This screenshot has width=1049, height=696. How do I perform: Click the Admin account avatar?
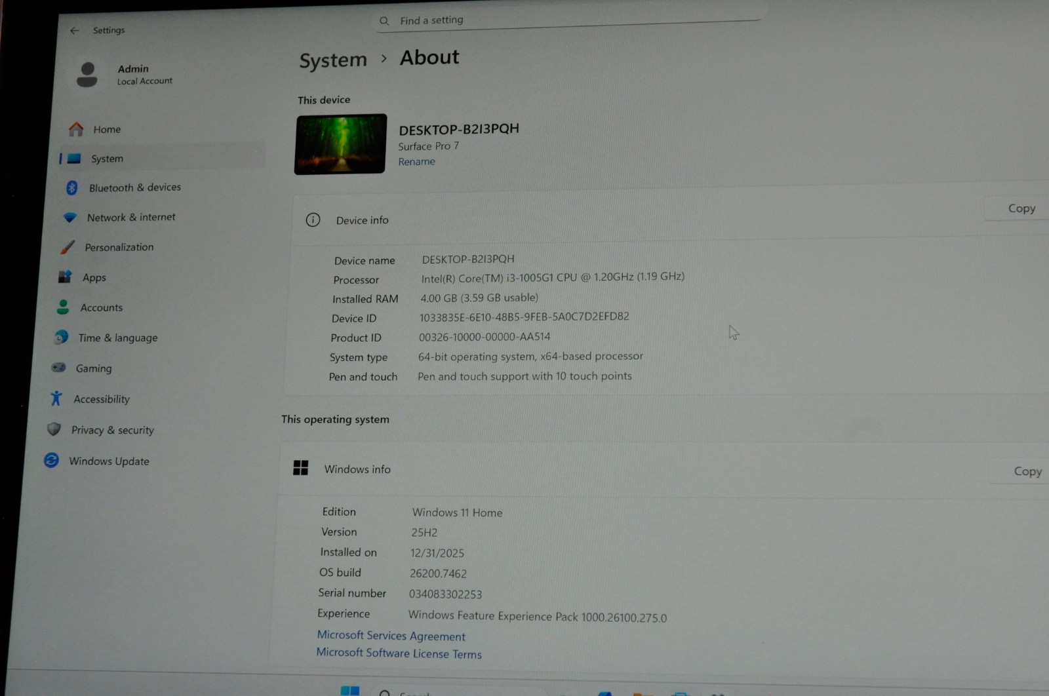pos(87,75)
